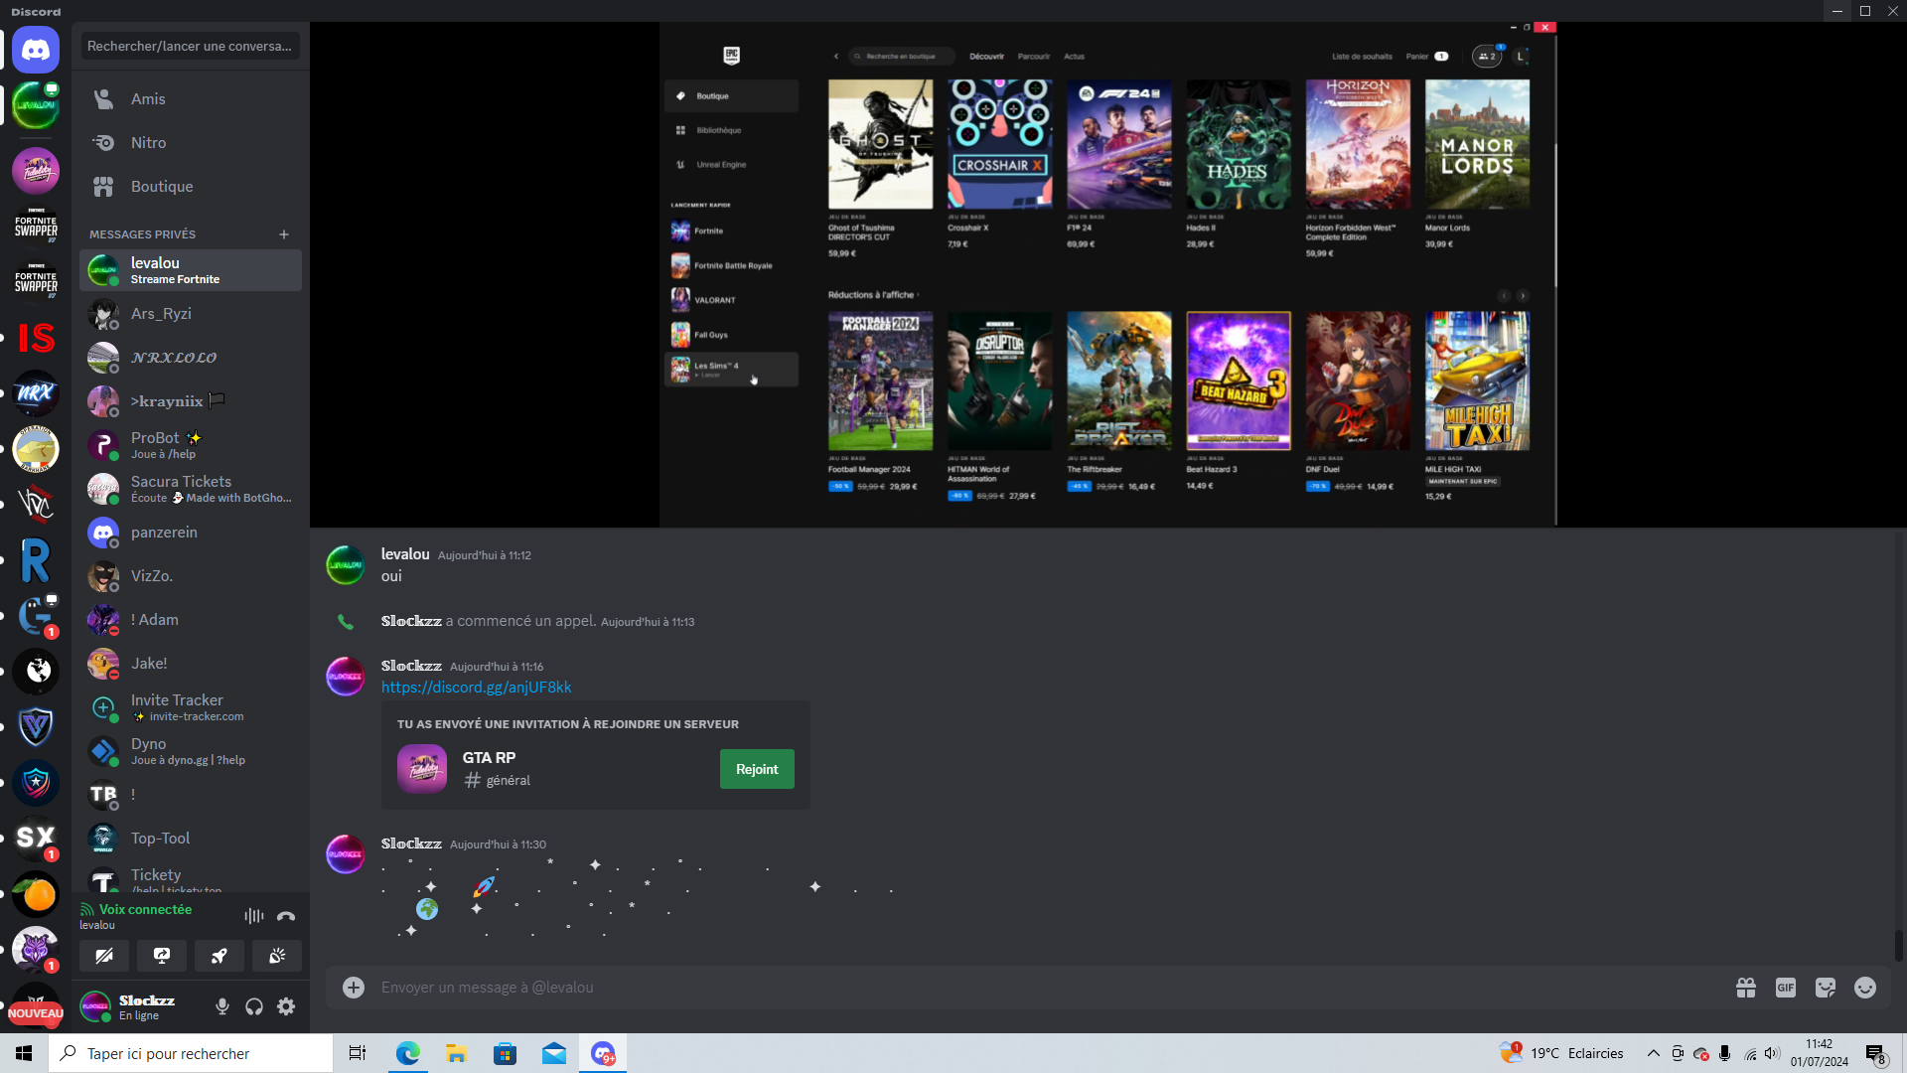Toggle screen sharing in voice panel
Viewport: 1907px width, 1073px height.
point(162,956)
